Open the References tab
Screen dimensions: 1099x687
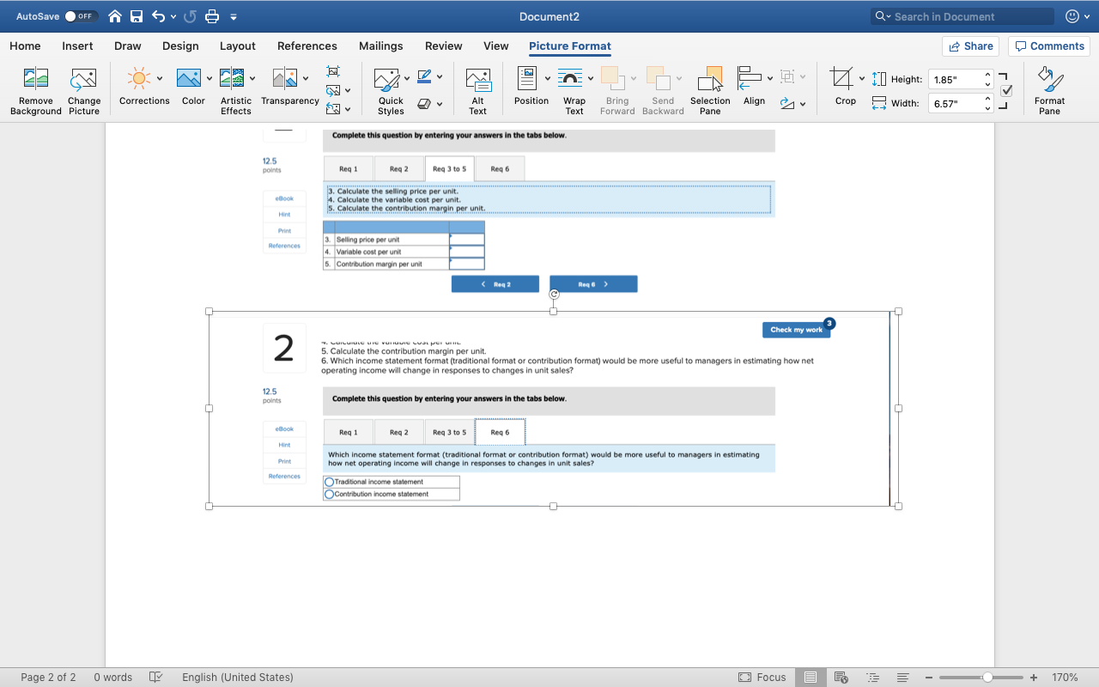(307, 46)
